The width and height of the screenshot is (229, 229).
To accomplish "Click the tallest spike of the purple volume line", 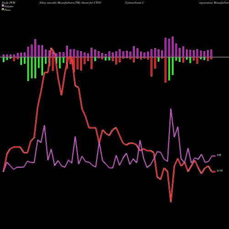I will click(x=171, y=109).
